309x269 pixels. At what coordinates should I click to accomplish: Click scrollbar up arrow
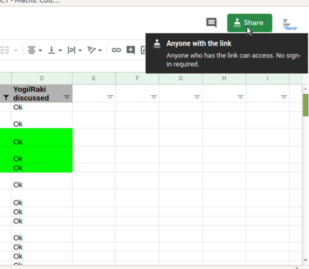coord(306,89)
